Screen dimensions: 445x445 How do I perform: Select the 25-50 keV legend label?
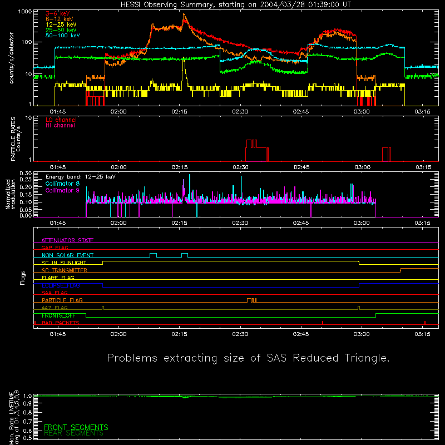pos(61,30)
